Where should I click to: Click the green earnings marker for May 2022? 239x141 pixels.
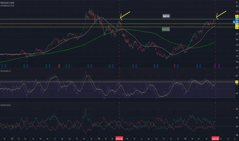point(133,66)
